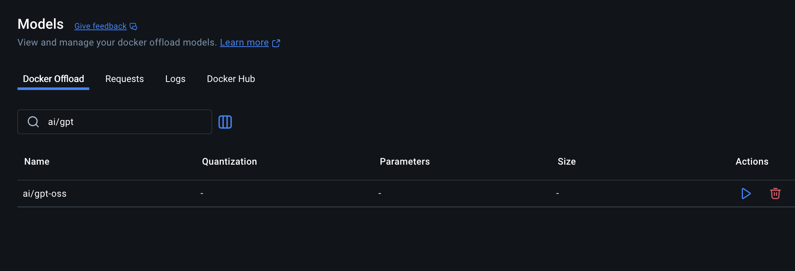Follow the Learn more link

[x=244, y=43]
